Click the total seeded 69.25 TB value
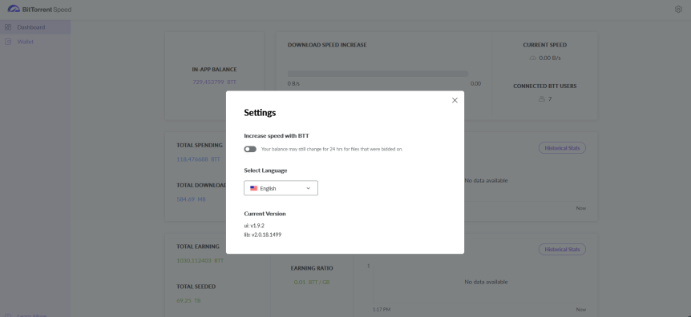The width and height of the screenshot is (691, 317). [188, 301]
